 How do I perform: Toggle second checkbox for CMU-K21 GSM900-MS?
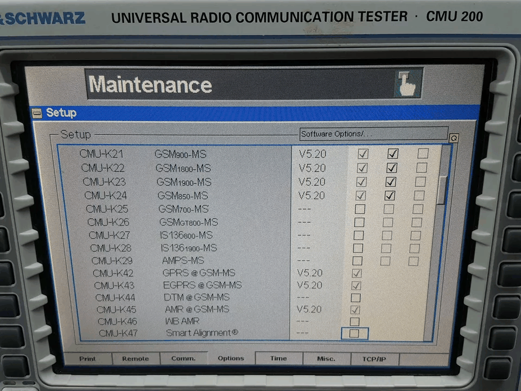pos(393,153)
